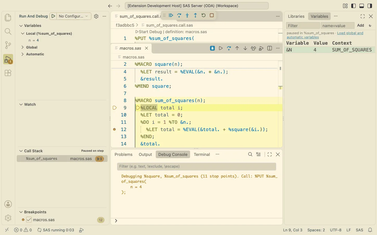Open Accounts in the activity bar

coord(8,204)
